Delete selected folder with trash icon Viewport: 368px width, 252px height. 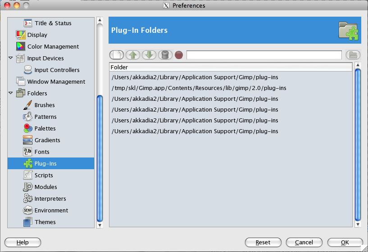[x=165, y=55]
